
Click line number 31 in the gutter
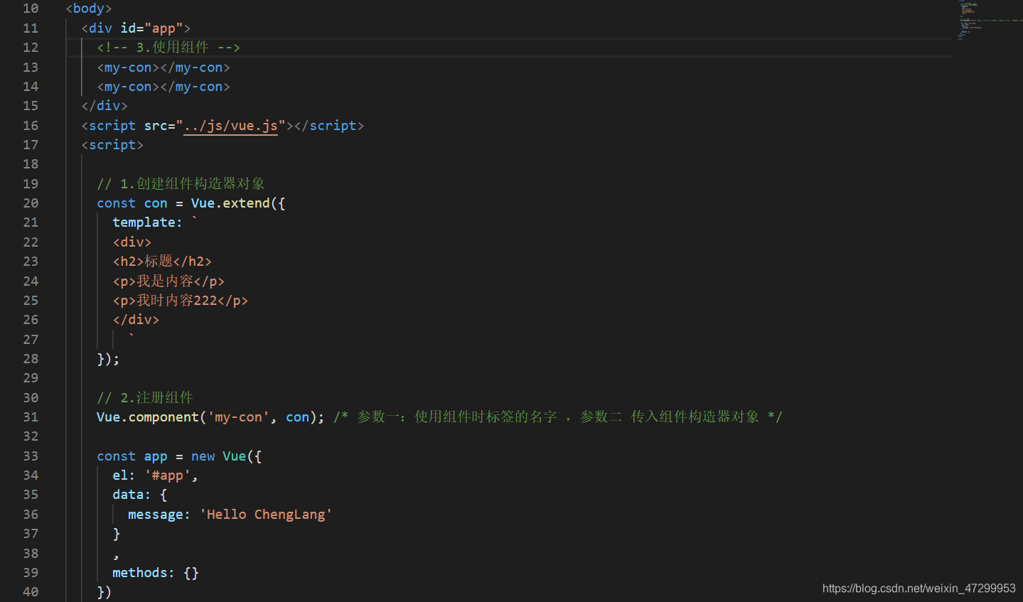[31, 417]
